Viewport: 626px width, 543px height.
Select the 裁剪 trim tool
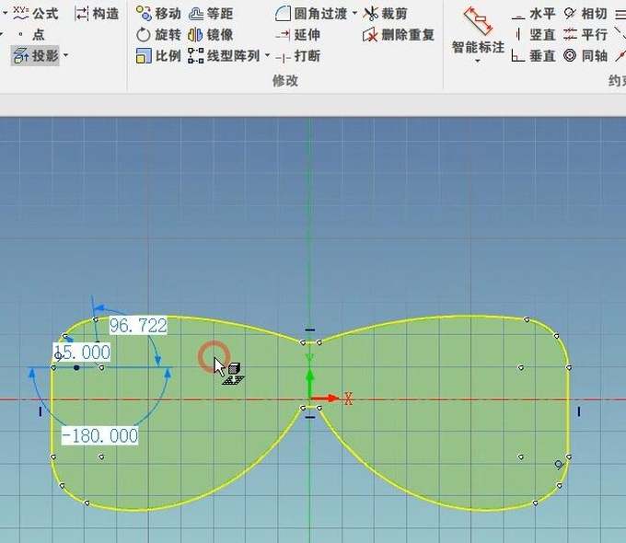[x=385, y=14]
